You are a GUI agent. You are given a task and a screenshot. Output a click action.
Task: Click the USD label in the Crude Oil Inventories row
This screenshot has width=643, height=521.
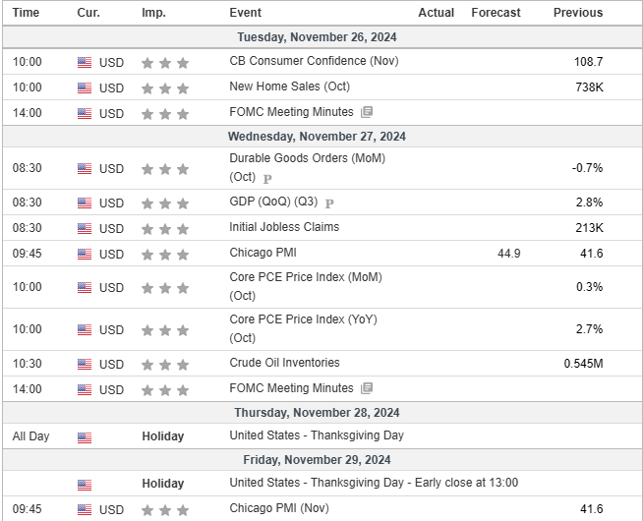pyautogui.click(x=111, y=365)
